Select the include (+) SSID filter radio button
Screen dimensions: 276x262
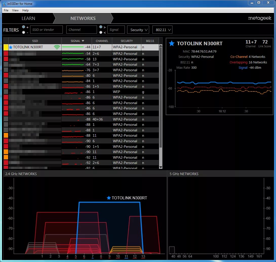click(24, 27)
